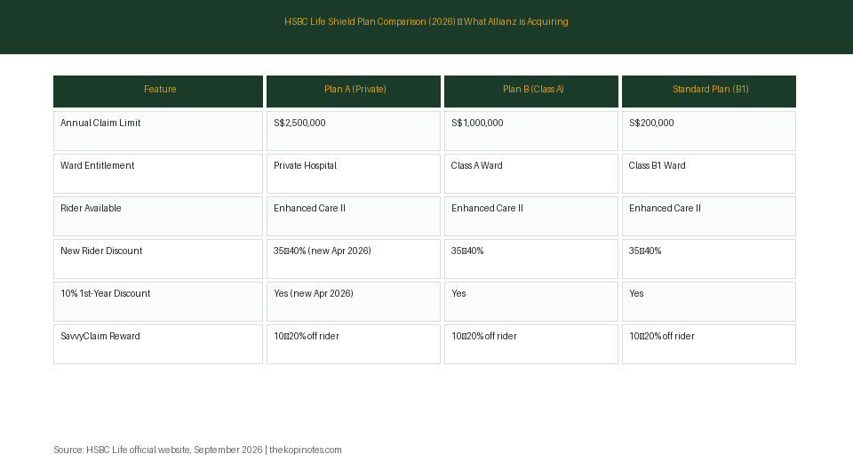Select the Plan A (Private) column header
The image size is (853, 462).
(354, 92)
